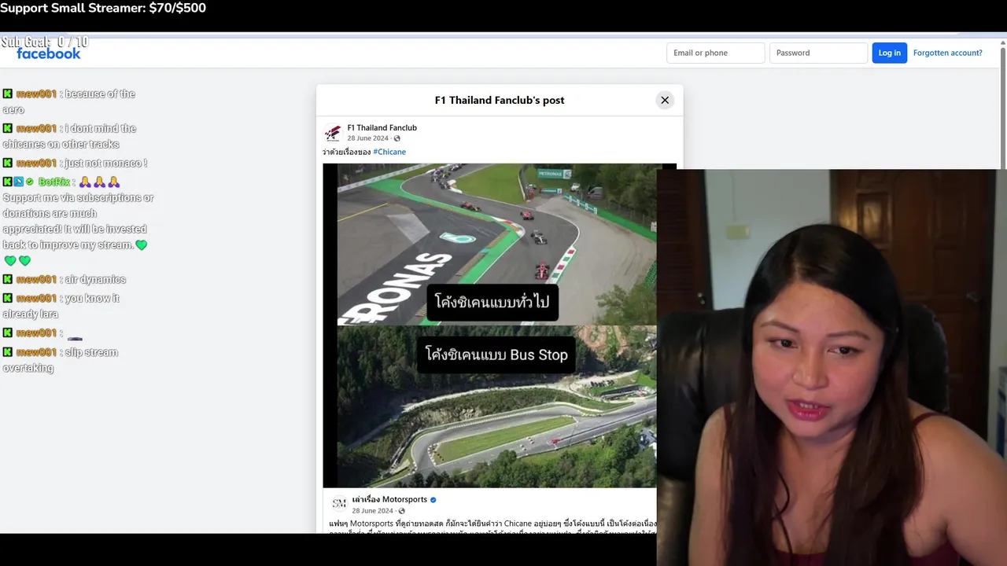Open the Bus Stop chicane aerial photo

point(496,406)
